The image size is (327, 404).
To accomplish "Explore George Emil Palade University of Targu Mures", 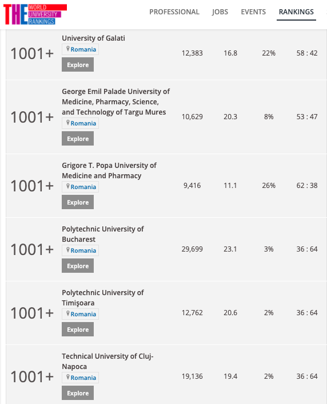I will pos(78,139).
